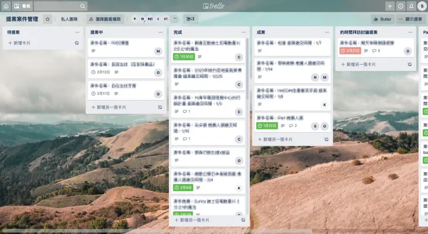This screenshot has height=234, width=428.
Task: Focus the top search field
Action: click(x=60, y=6)
